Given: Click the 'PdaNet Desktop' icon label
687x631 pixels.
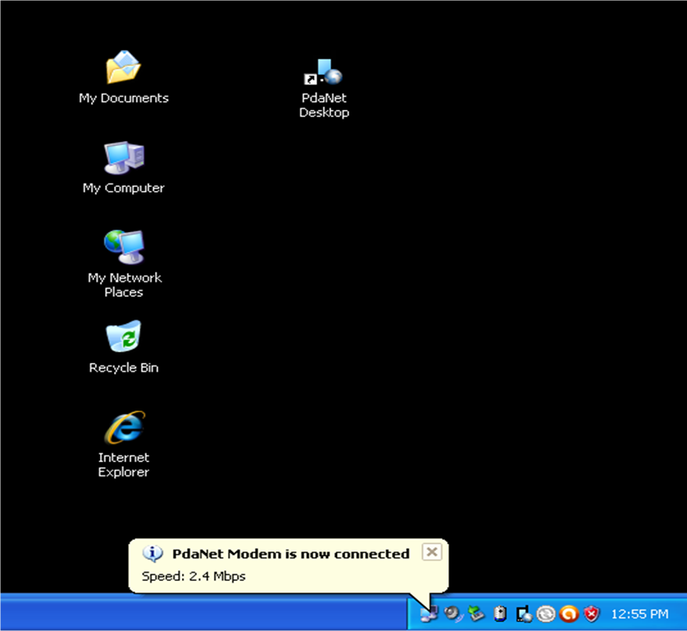Looking at the screenshot, I should (324, 105).
